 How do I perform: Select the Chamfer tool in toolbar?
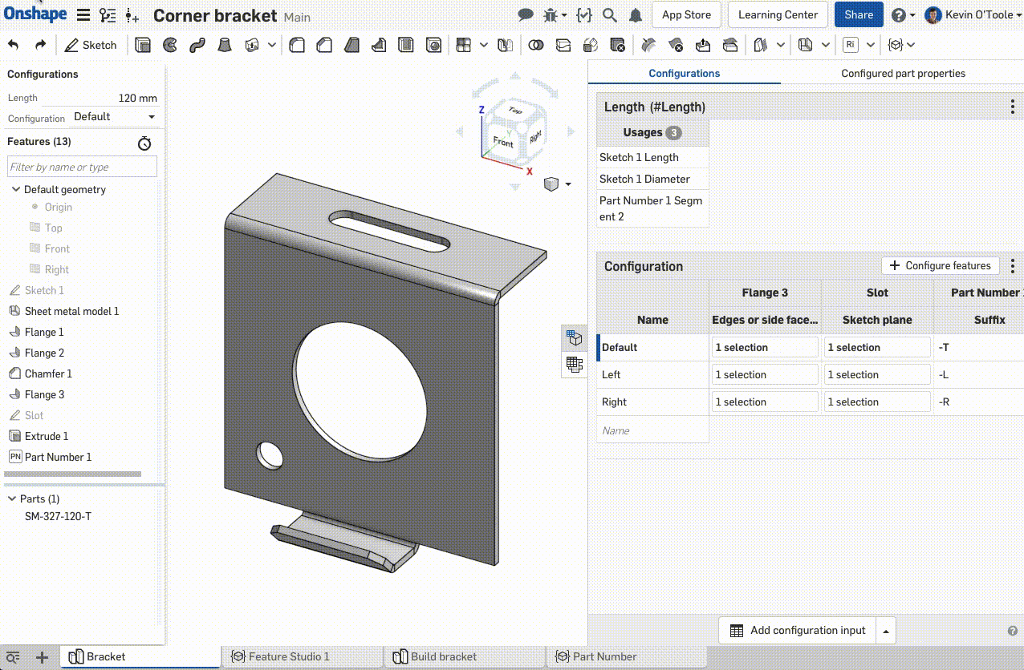click(x=324, y=45)
